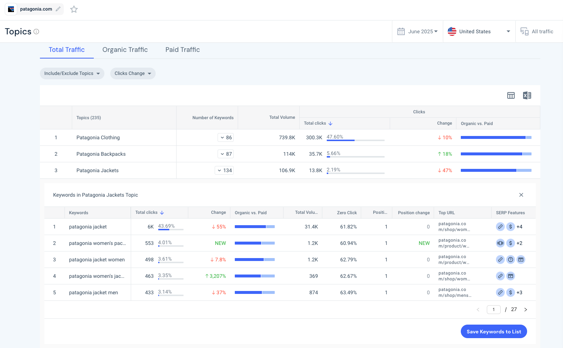Click the rightmost SERP icon for patagonia jacket women
The width and height of the screenshot is (563, 348).
click(x=521, y=260)
